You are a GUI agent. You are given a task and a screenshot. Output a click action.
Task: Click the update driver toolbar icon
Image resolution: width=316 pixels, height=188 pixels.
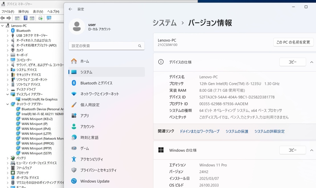click(x=41, y=18)
